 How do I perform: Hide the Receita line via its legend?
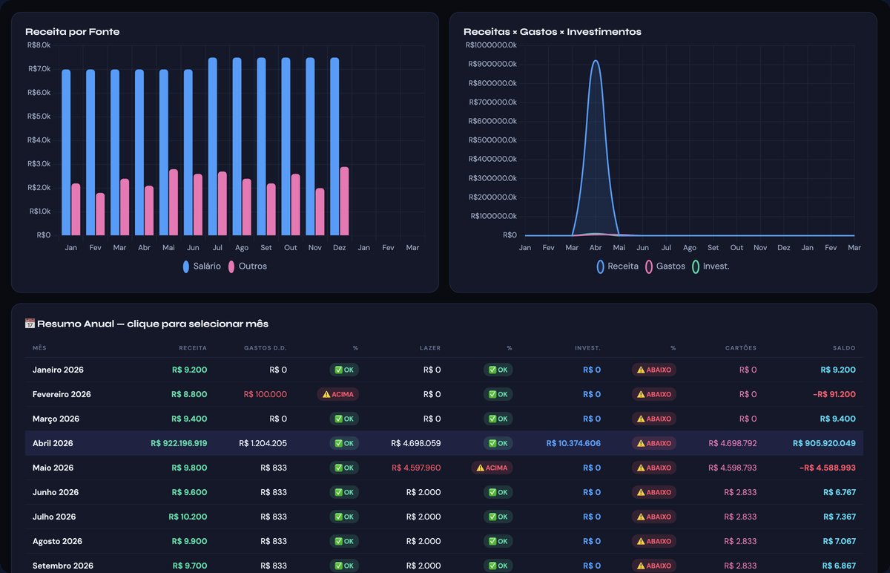pyautogui.click(x=617, y=266)
